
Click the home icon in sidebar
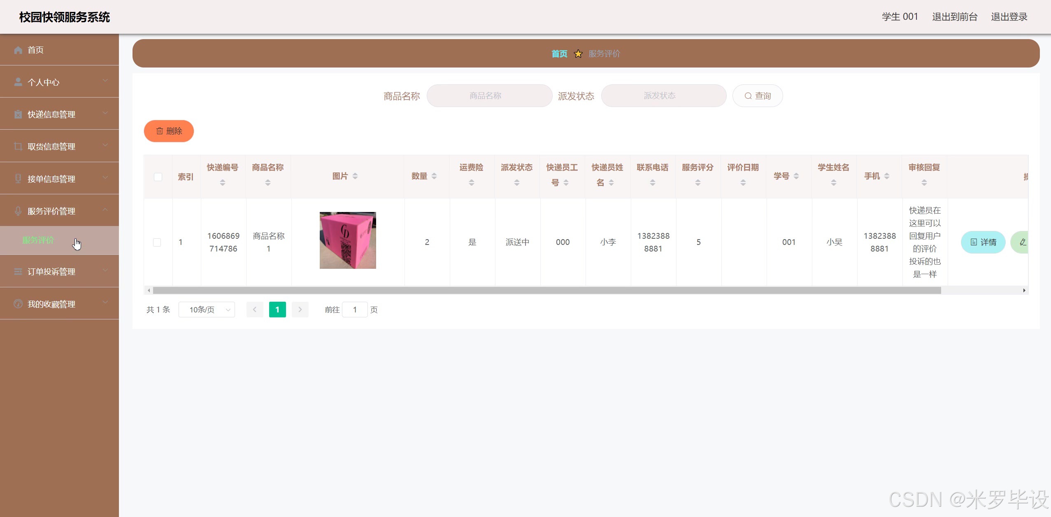click(x=18, y=50)
